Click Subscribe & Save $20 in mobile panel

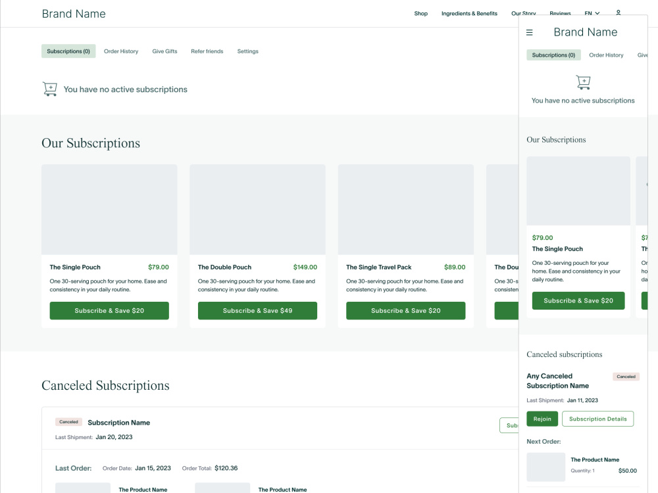click(x=578, y=300)
